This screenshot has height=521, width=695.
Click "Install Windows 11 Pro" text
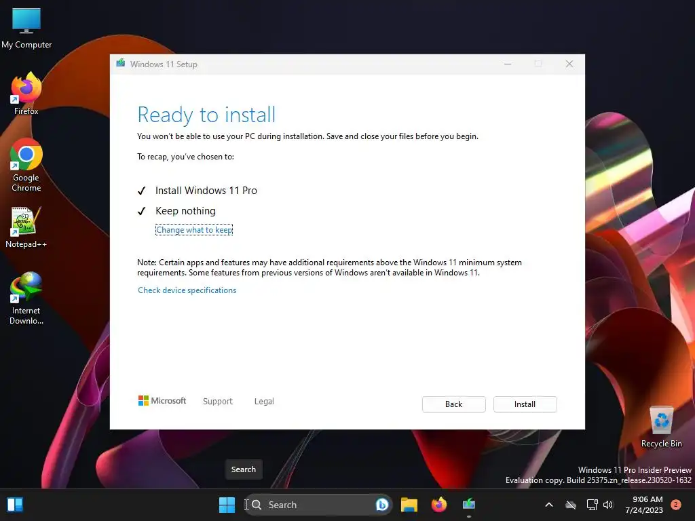click(206, 191)
